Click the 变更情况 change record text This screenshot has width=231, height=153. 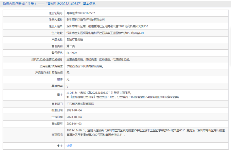click(x=142, y=133)
